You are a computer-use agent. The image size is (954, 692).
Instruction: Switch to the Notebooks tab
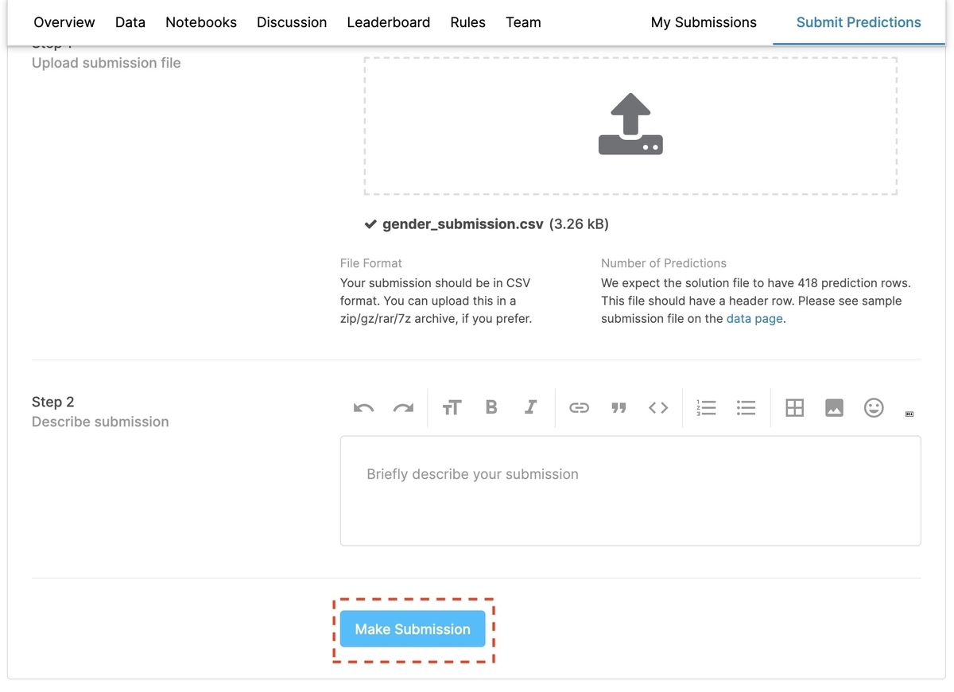click(201, 22)
